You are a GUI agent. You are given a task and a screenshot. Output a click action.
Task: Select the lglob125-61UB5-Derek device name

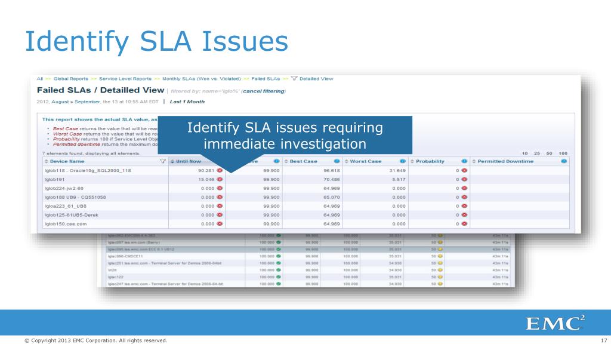[x=72, y=215]
